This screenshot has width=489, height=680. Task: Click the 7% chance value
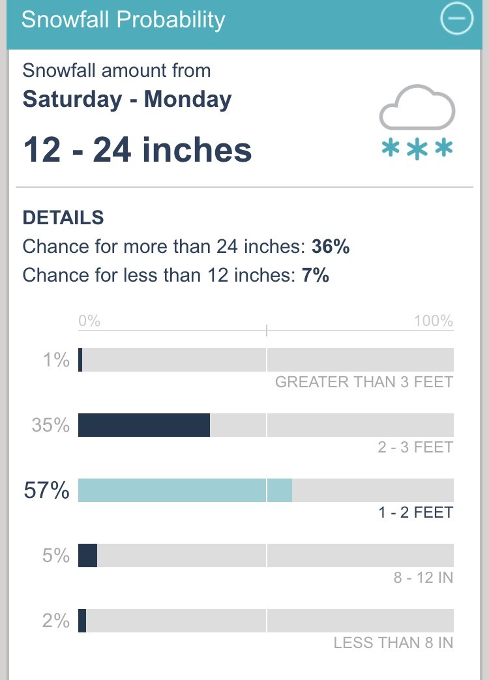coord(316,275)
